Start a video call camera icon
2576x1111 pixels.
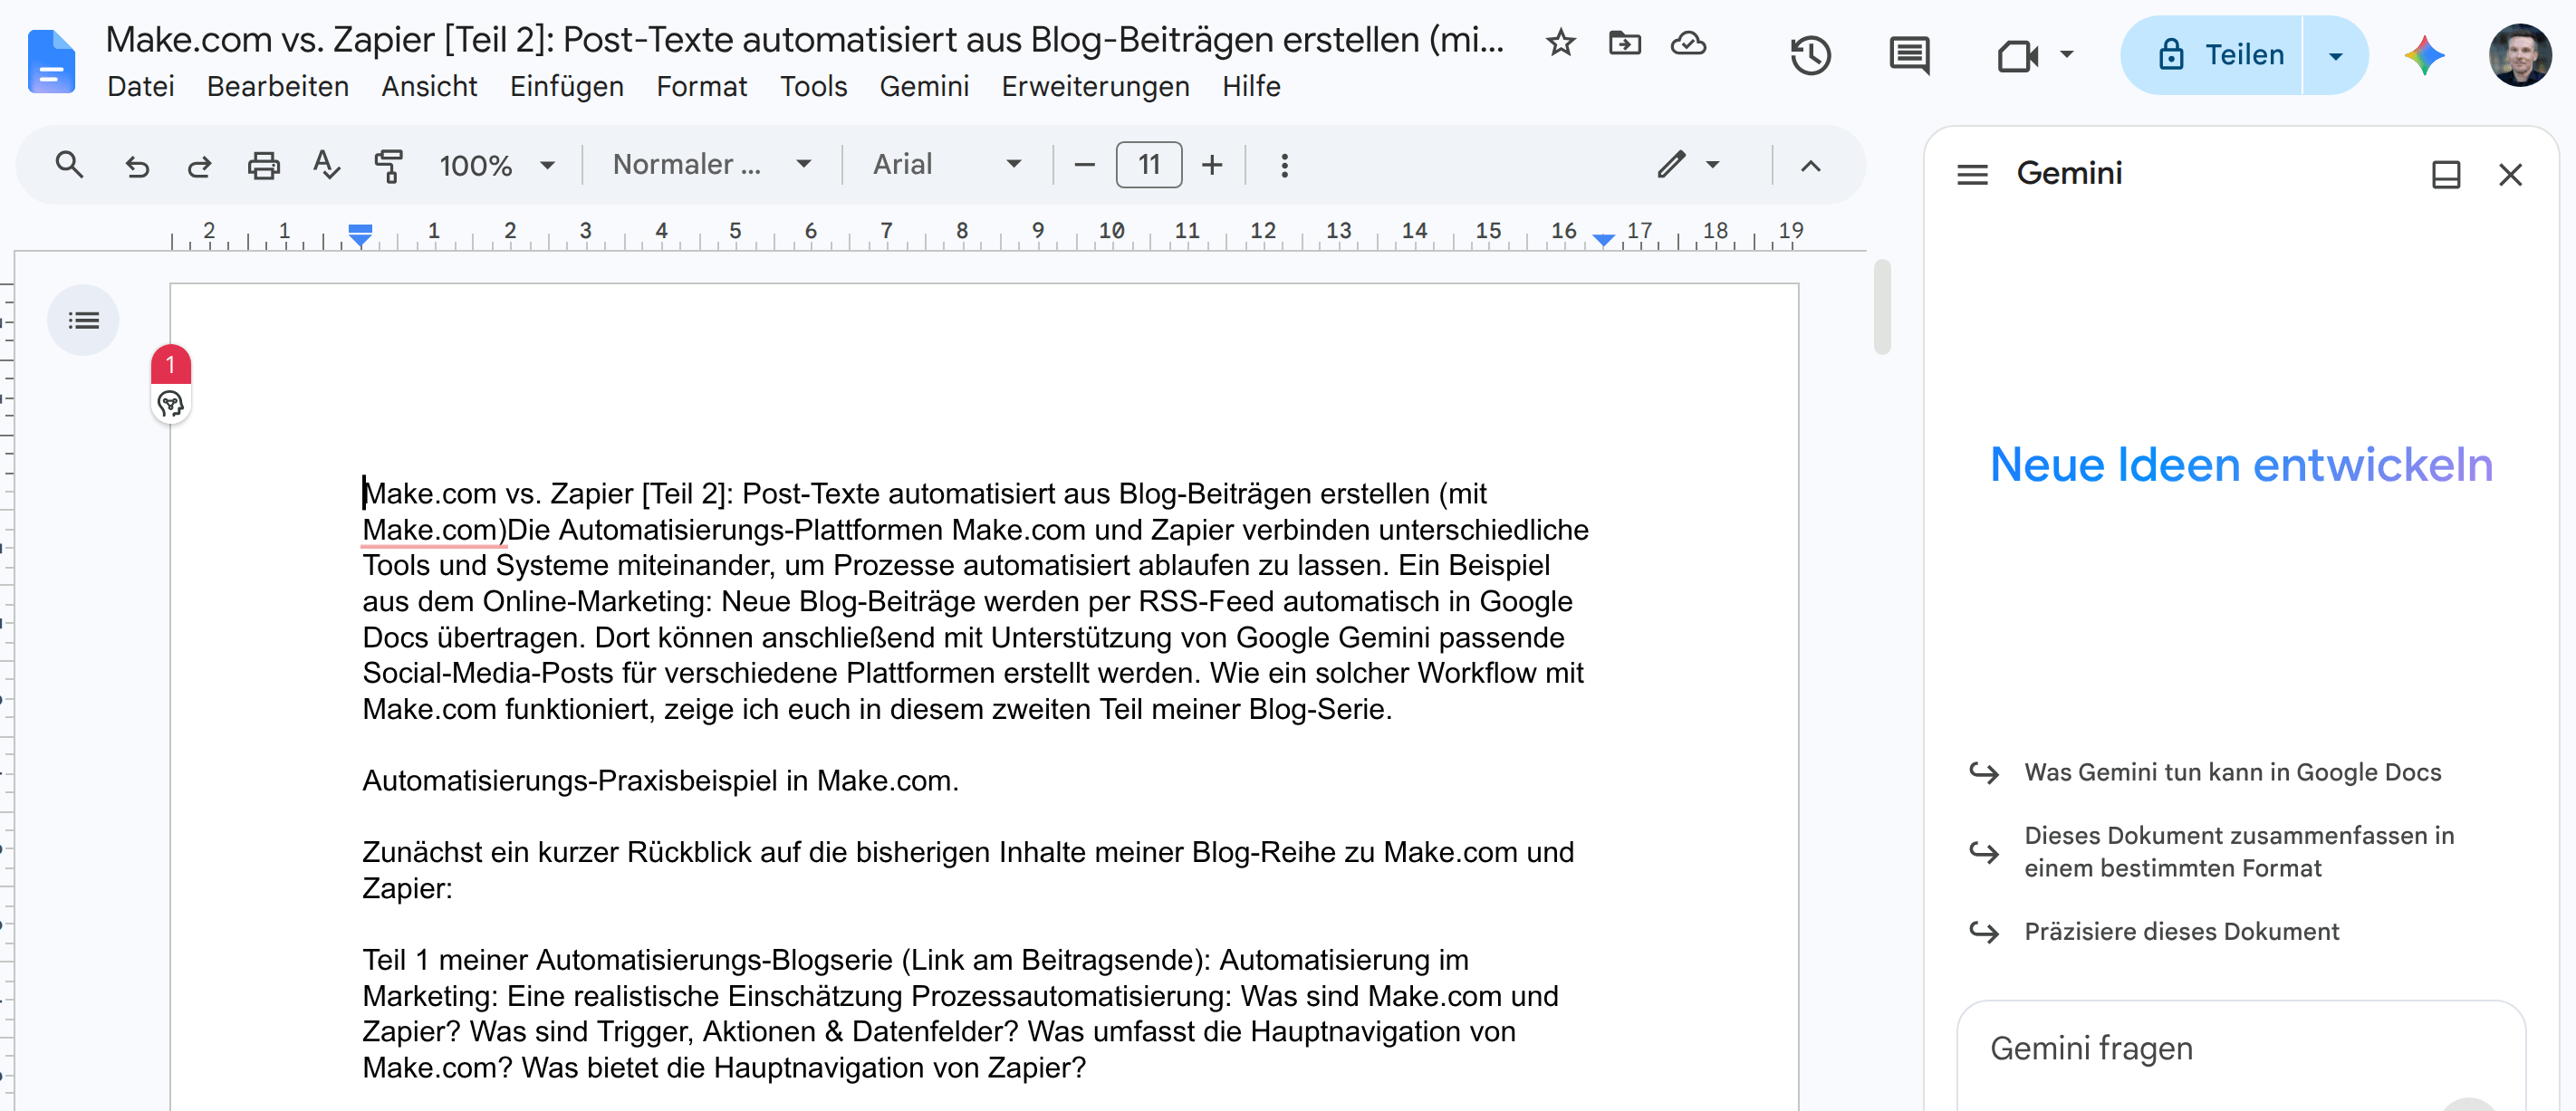click(x=2017, y=55)
